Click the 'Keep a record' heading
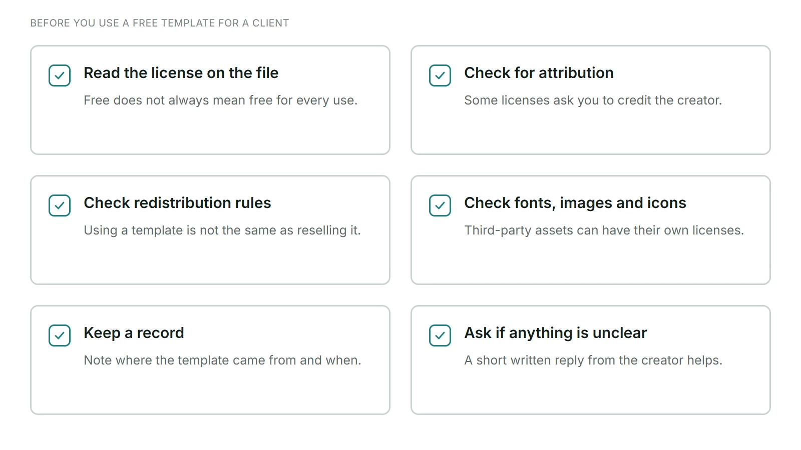 134,333
